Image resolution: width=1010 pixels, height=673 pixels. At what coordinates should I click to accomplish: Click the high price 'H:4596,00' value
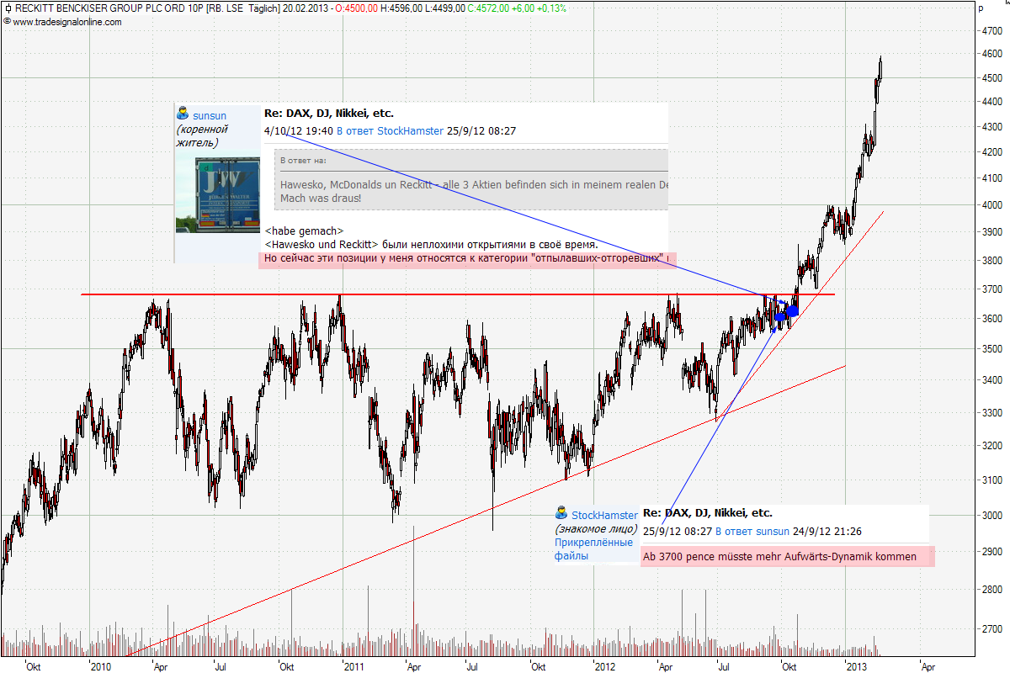coord(401,8)
